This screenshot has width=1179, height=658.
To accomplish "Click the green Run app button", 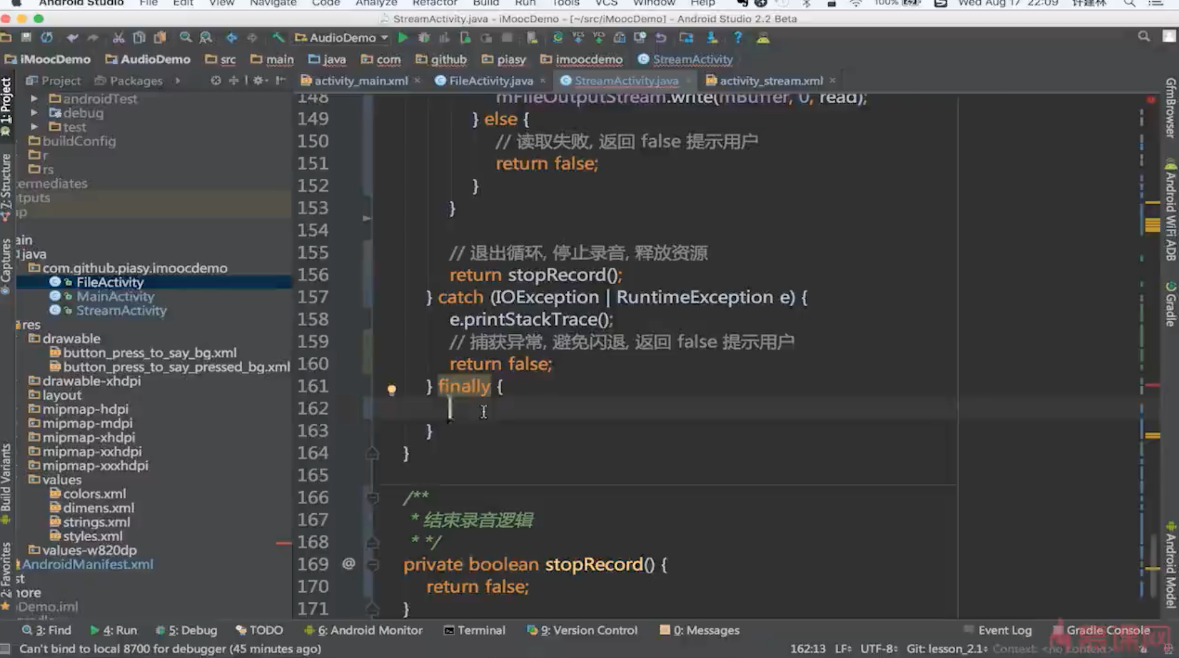I will coord(403,38).
